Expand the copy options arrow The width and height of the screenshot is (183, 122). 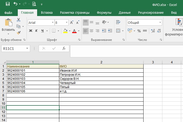pos(23,26)
